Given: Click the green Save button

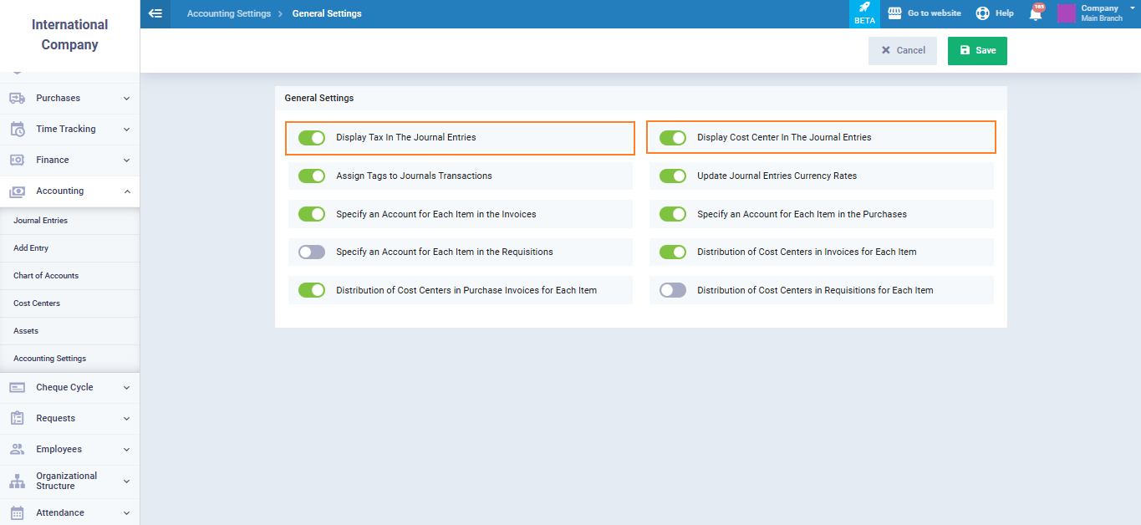Looking at the screenshot, I should click(977, 50).
